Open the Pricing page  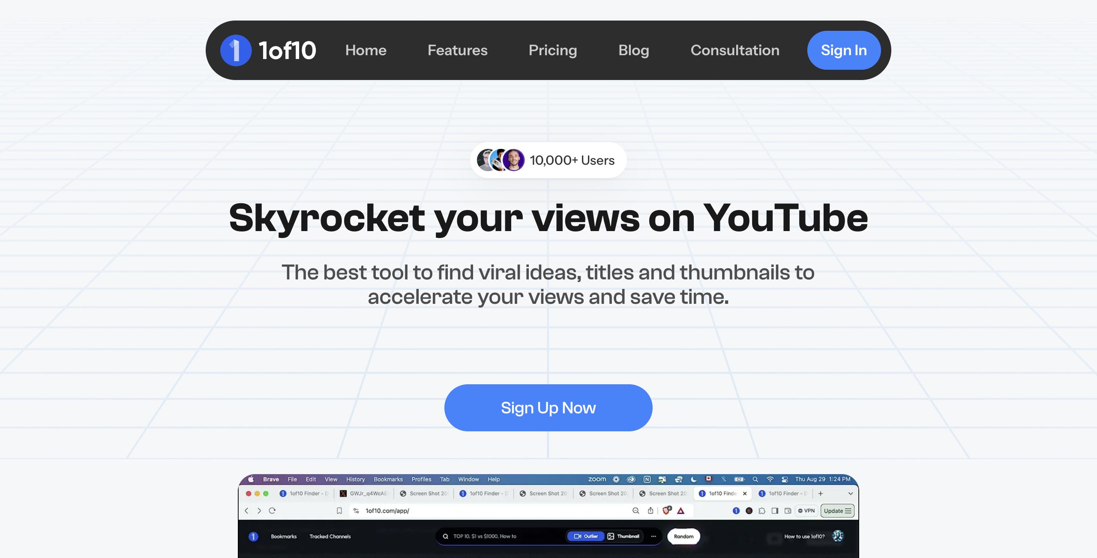click(x=553, y=50)
